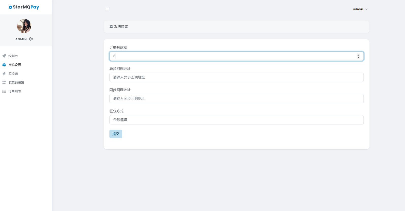Focus the 异步回调地址 input field
405x211 pixels.
click(236, 77)
